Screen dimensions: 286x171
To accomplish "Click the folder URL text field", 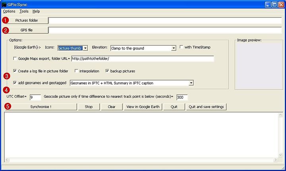I will tap(143, 59).
